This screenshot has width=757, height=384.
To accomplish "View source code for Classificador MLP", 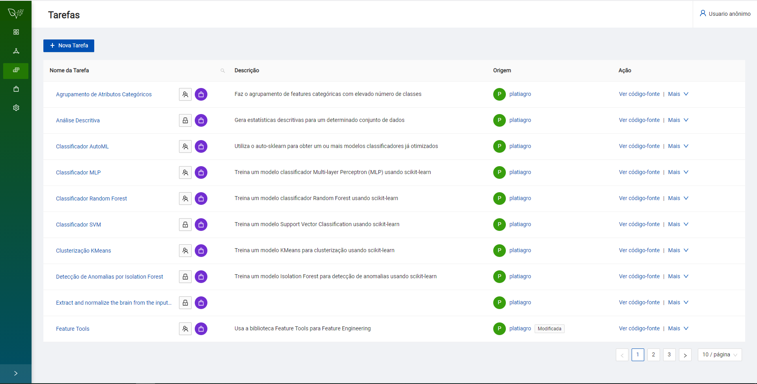I will point(639,172).
